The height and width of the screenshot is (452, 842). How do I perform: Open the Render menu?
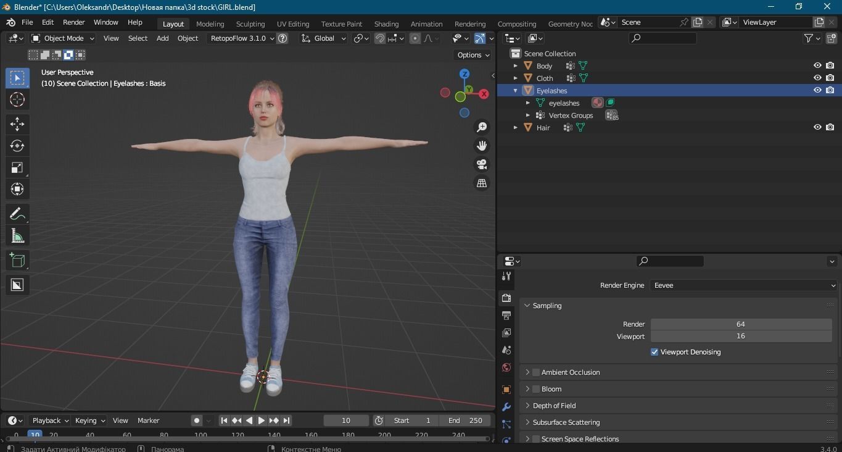[74, 22]
